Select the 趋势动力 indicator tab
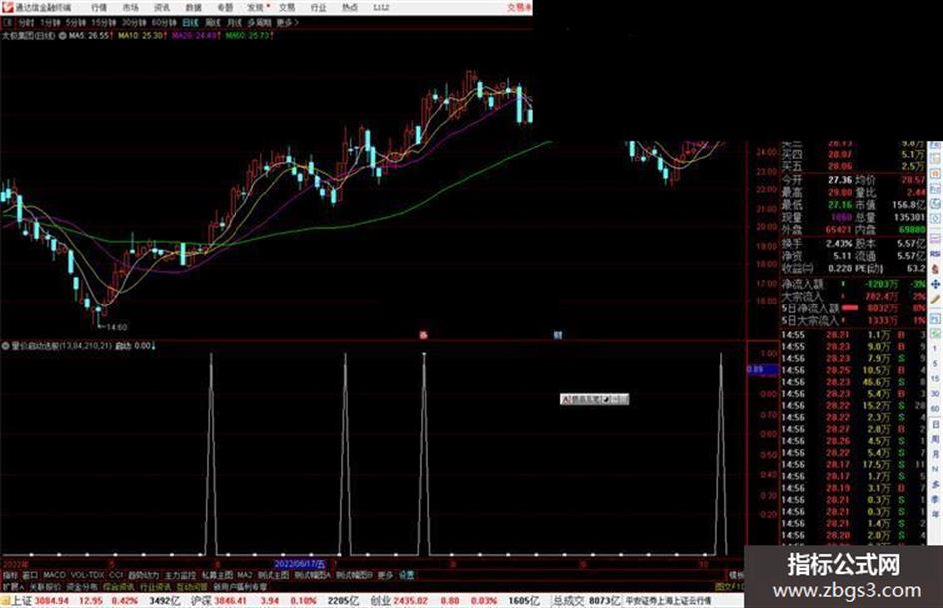This screenshot has height=608, width=943. point(144,575)
